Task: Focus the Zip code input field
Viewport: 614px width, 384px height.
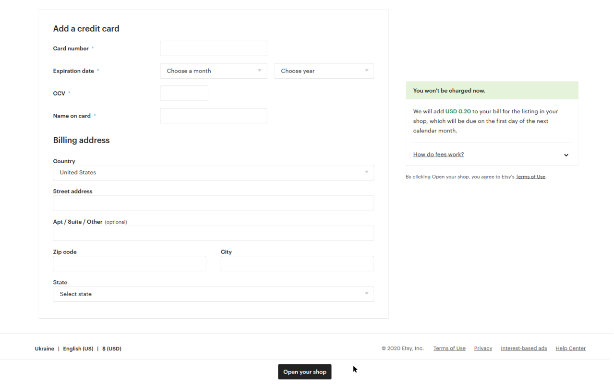Action: 130,264
